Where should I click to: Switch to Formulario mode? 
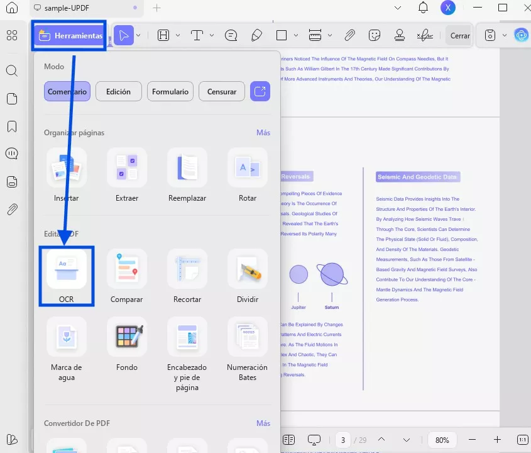click(170, 92)
